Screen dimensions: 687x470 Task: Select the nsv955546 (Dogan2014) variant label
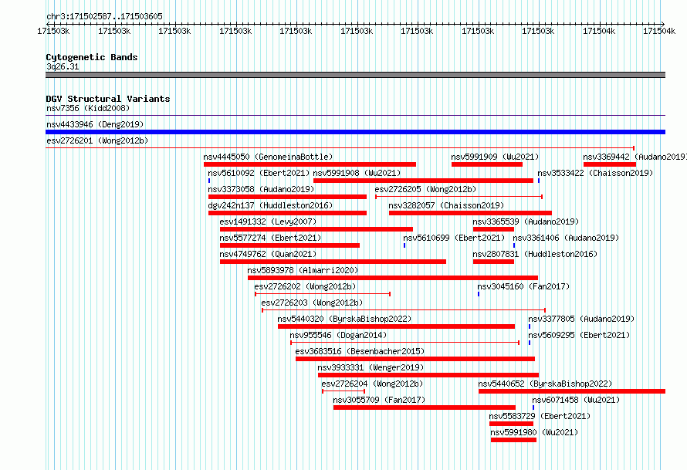(x=338, y=335)
